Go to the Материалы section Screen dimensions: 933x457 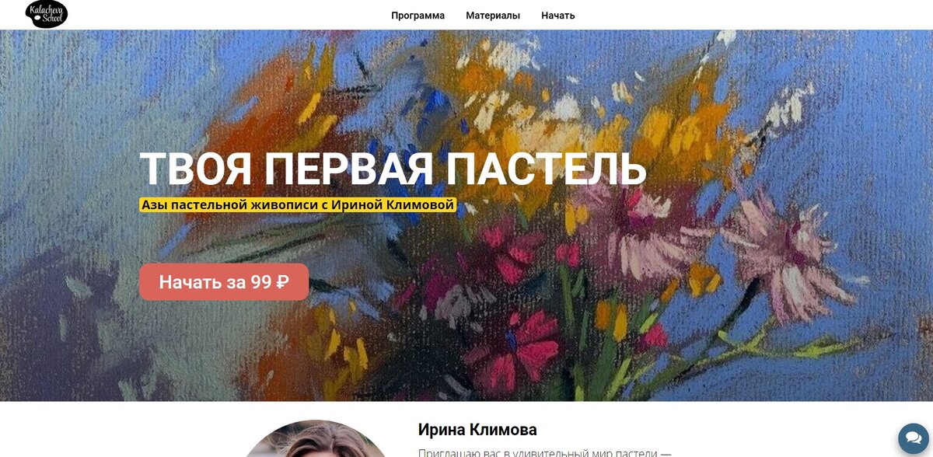(x=493, y=16)
